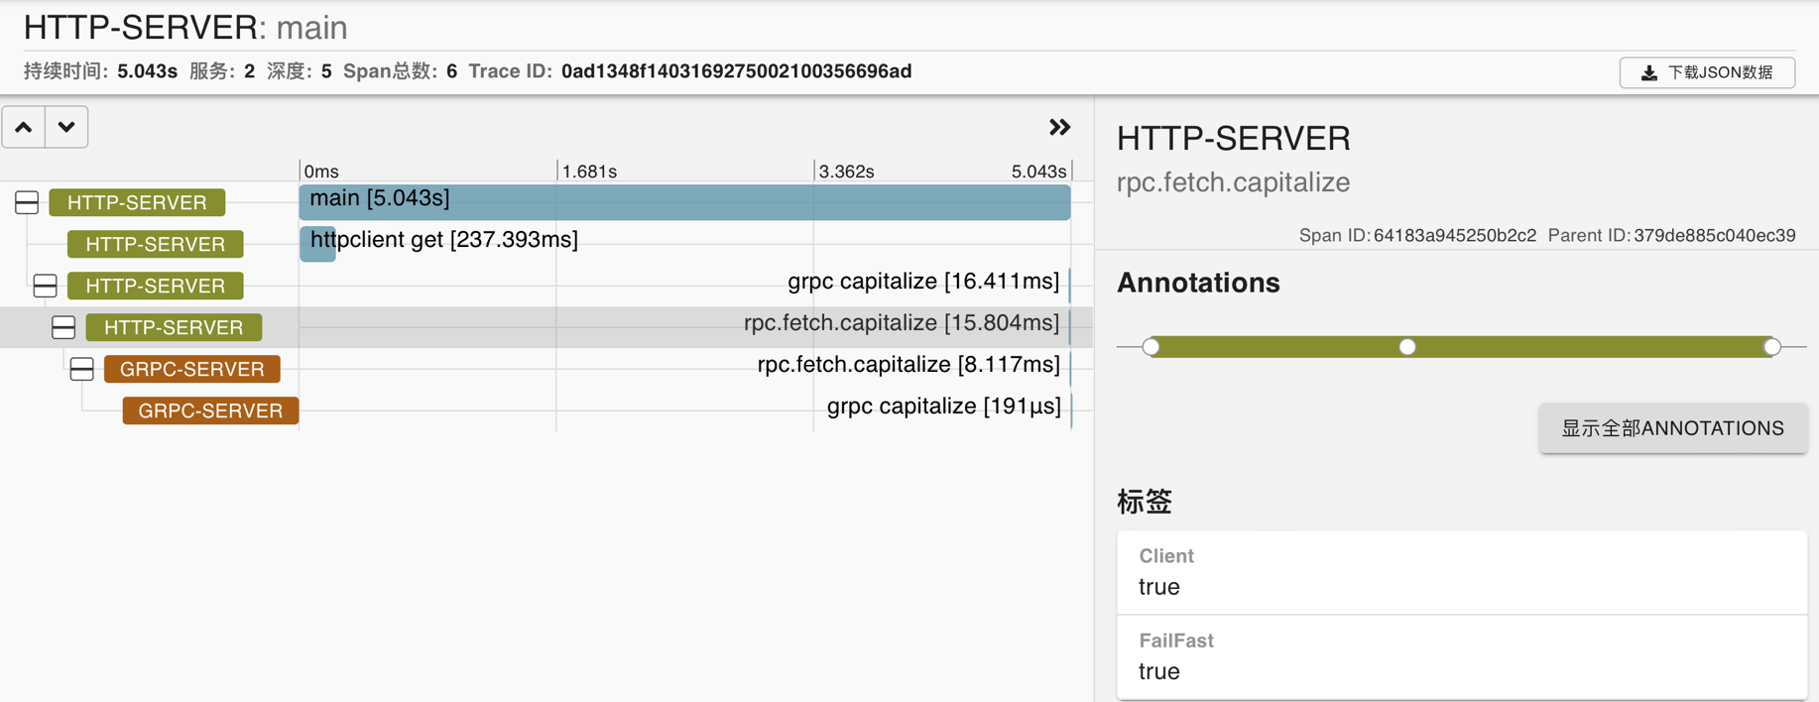The width and height of the screenshot is (1819, 702).
Task: Click the 5.043s time axis end label
Action: click(x=1038, y=172)
